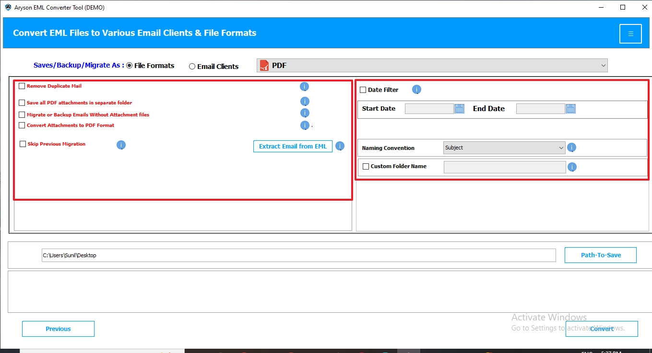
Task: Click the Start Date input field
Action: click(x=429, y=109)
